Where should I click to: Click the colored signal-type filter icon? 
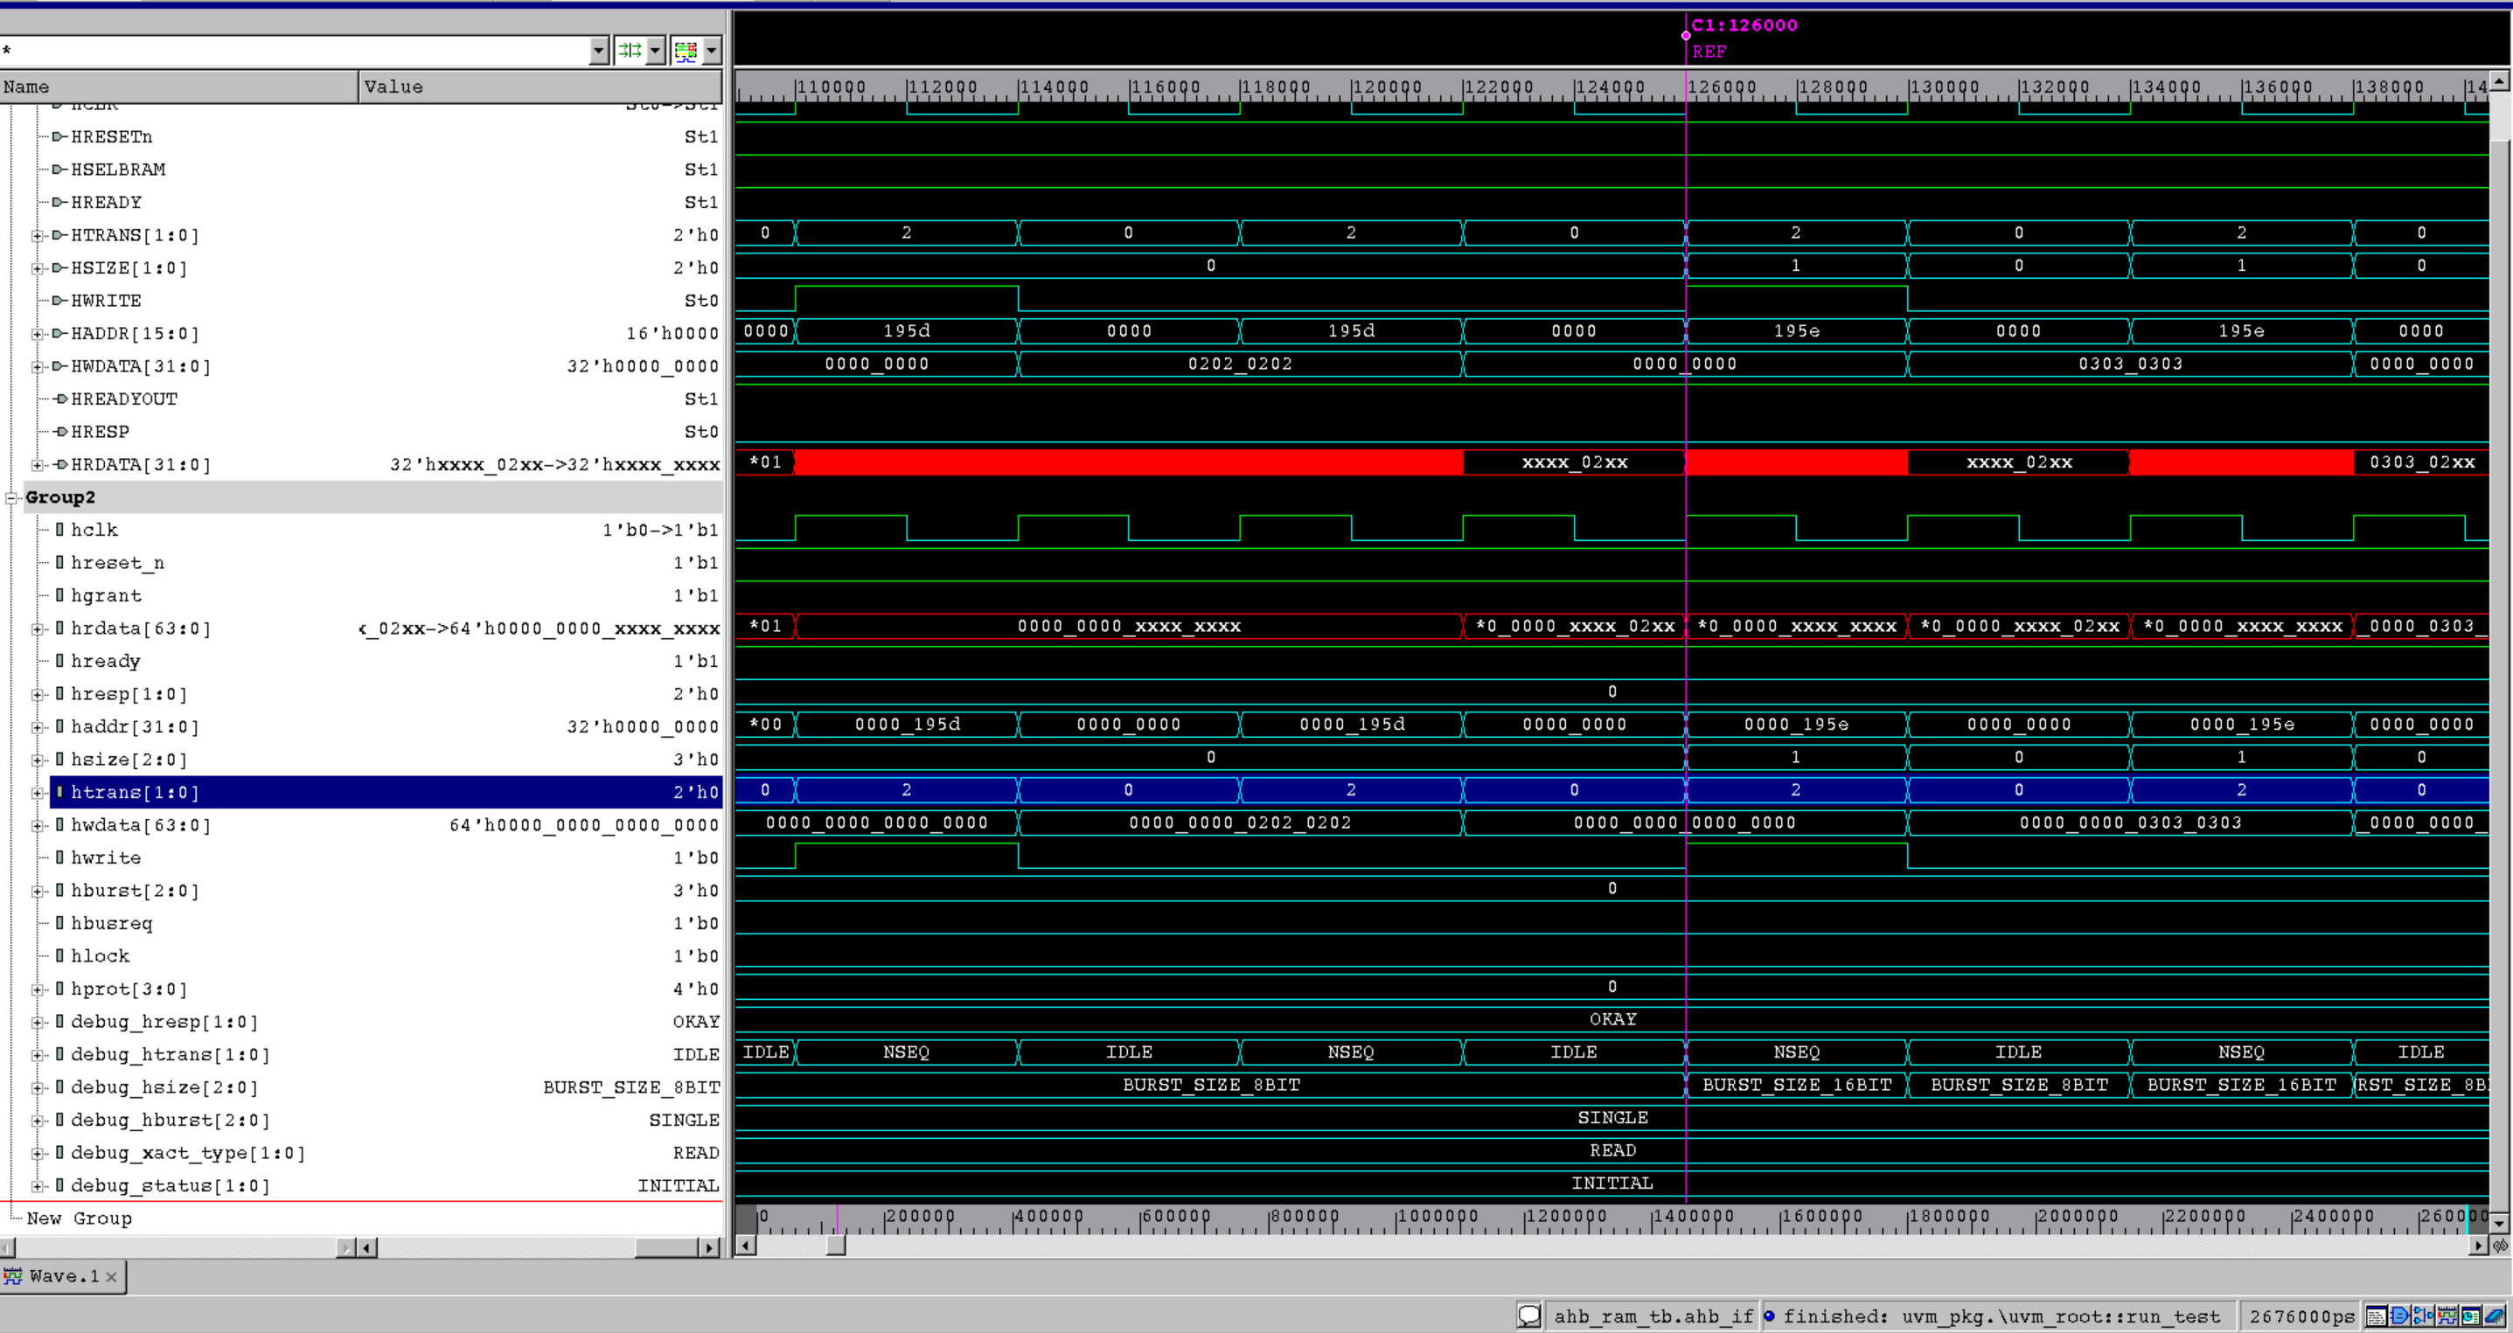[686, 50]
